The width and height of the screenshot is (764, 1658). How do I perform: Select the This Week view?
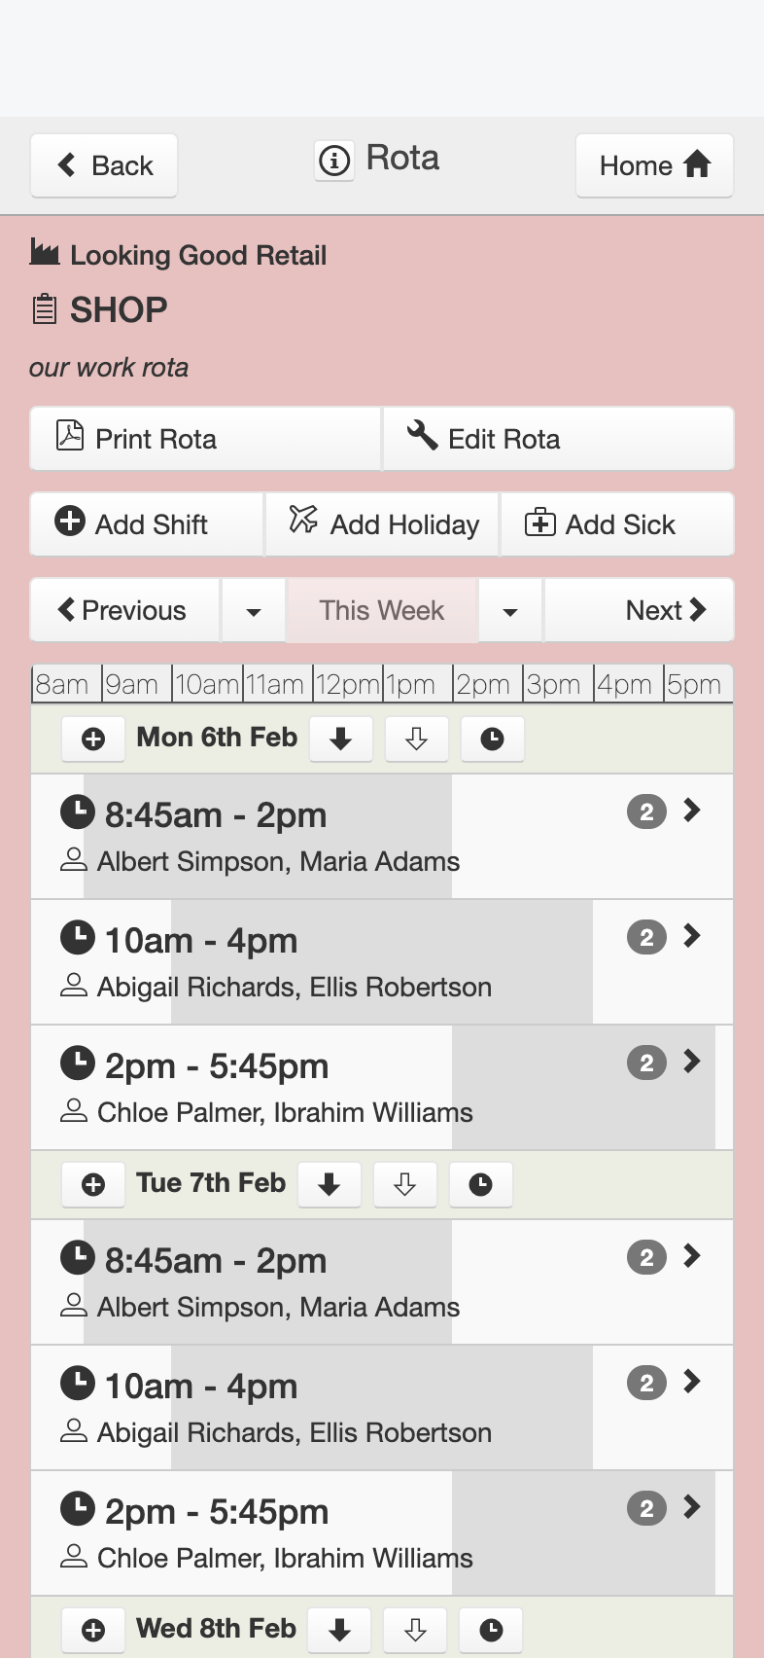(382, 611)
